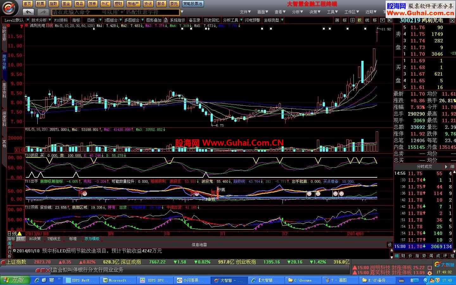
Task: Click the lock icon beside 图形叠加
Action: click(166, 20)
